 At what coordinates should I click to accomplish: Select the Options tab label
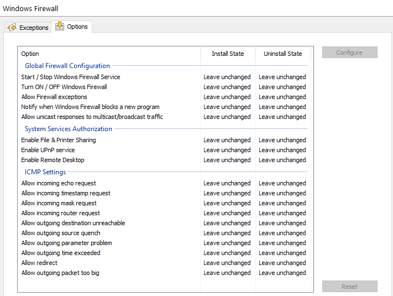pos(77,27)
